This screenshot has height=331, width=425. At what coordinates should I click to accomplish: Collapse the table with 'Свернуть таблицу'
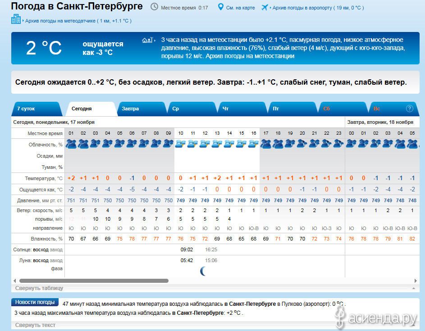[39, 288]
